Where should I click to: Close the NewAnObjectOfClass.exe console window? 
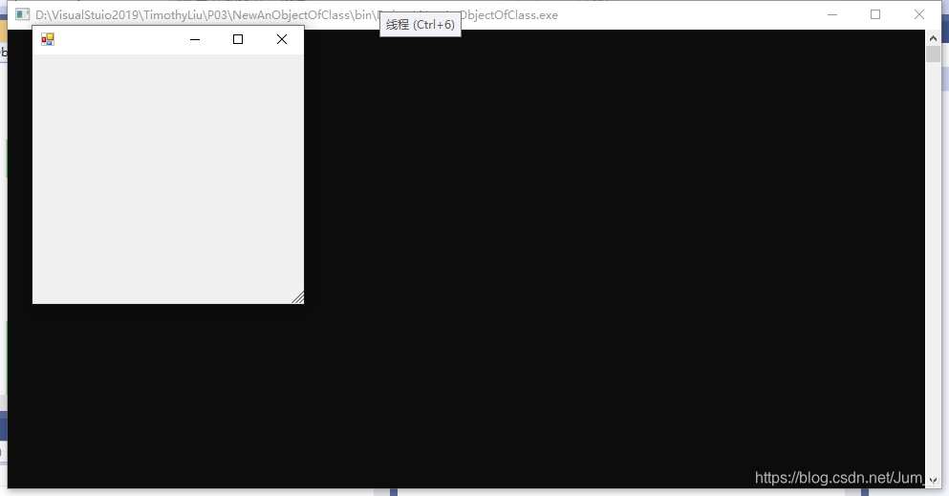[x=918, y=14]
